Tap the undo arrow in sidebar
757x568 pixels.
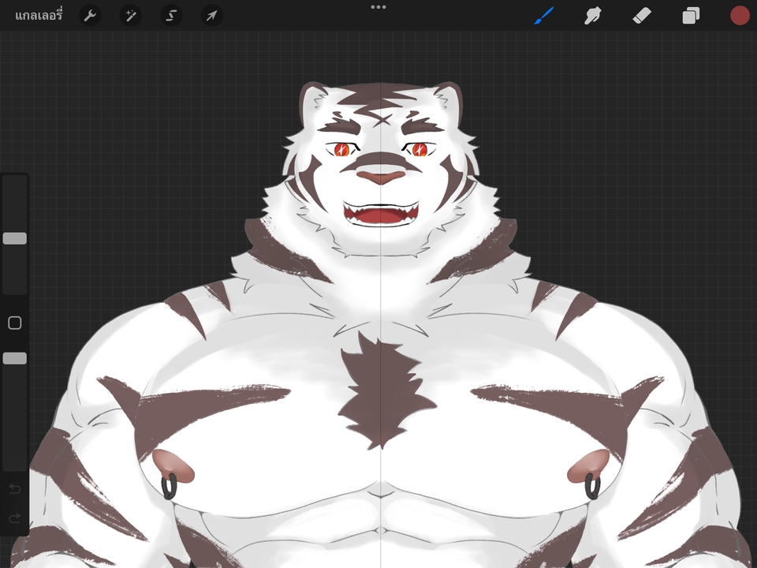pos(14,489)
